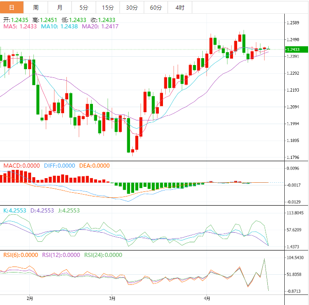Click the 113.8045 KDJ axis label

(x=295, y=213)
